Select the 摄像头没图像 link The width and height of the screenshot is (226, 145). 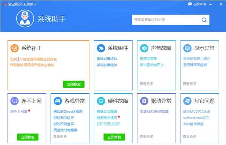pyautogui.click(x=107, y=111)
